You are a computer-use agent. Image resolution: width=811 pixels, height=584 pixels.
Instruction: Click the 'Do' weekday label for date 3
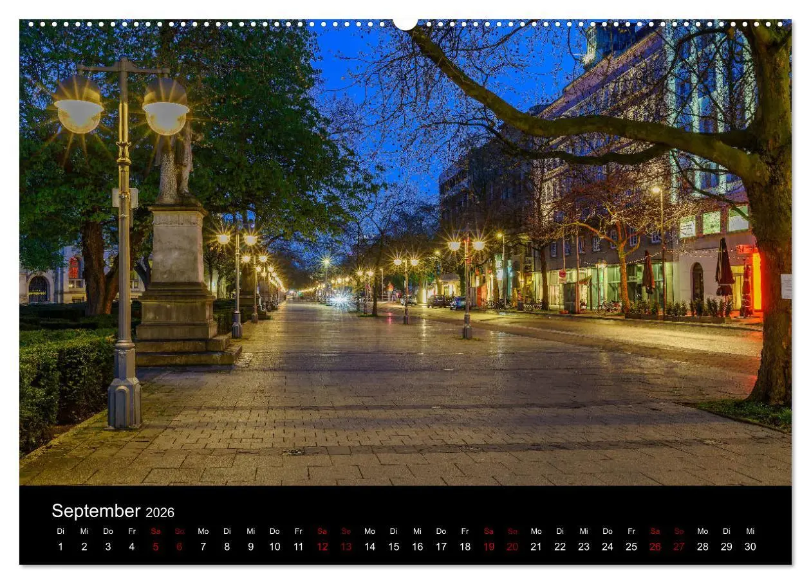coord(108,531)
